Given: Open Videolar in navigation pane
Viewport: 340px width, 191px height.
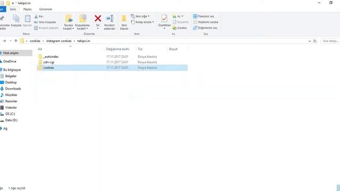Looking at the screenshot, I should click(x=11, y=107).
